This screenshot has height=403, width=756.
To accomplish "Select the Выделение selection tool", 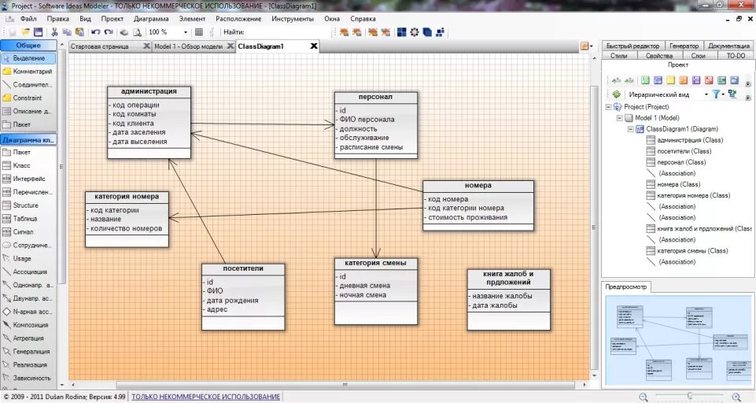I will click(28, 58).
